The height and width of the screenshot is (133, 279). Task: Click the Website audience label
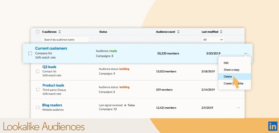53,110
